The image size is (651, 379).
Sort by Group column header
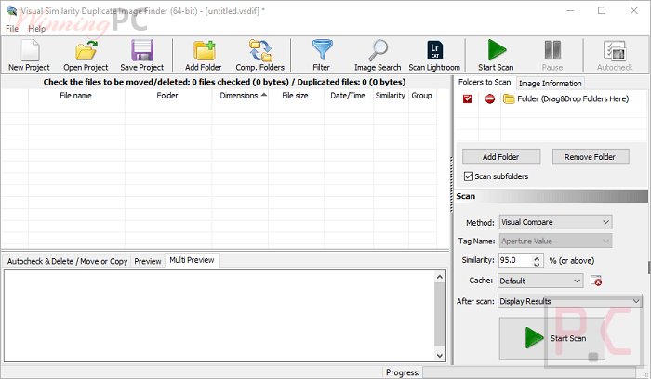[x=422, y=96]
